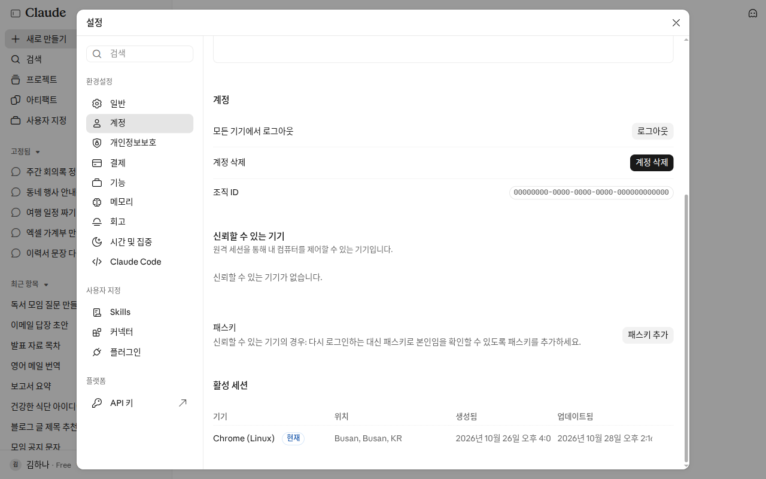This screenshot has height=479, width=766.
Task: Open the 기능 briefcase icon
Action: [97, 183]
